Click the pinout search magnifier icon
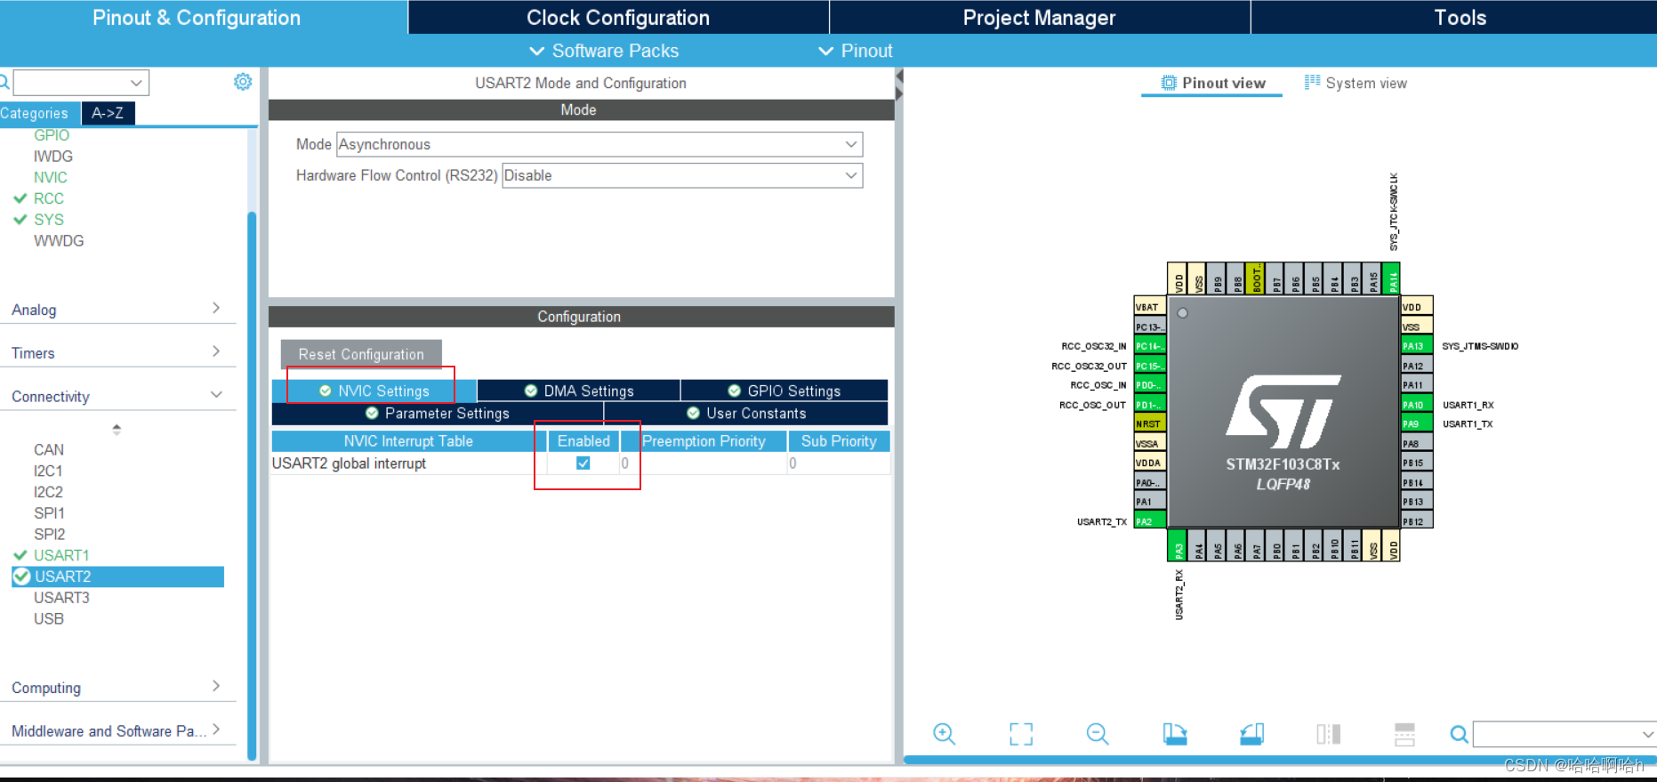The height and width of the screenshot is (782, 1657). (x=1459, y=734)
